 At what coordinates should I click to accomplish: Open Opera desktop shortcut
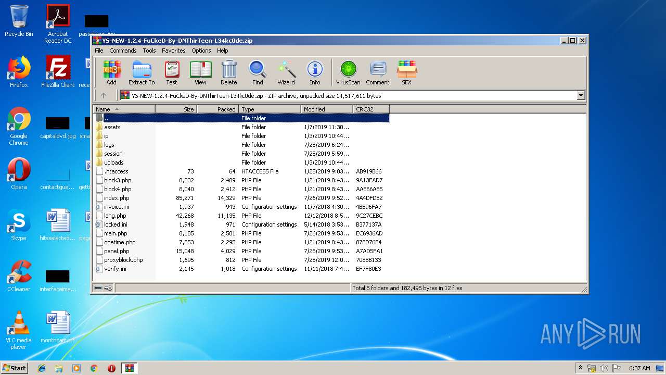click(x=19, y=174)
